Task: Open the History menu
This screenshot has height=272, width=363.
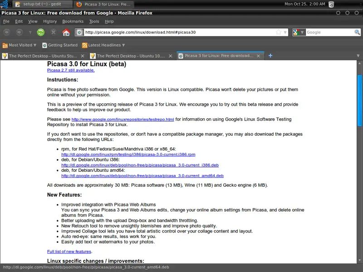Action: (x=50, y=21)
